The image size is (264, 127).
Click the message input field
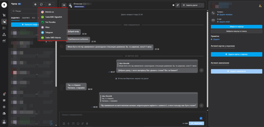[129, 114]
